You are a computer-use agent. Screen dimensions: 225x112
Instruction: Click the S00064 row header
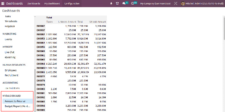[41, 64]
